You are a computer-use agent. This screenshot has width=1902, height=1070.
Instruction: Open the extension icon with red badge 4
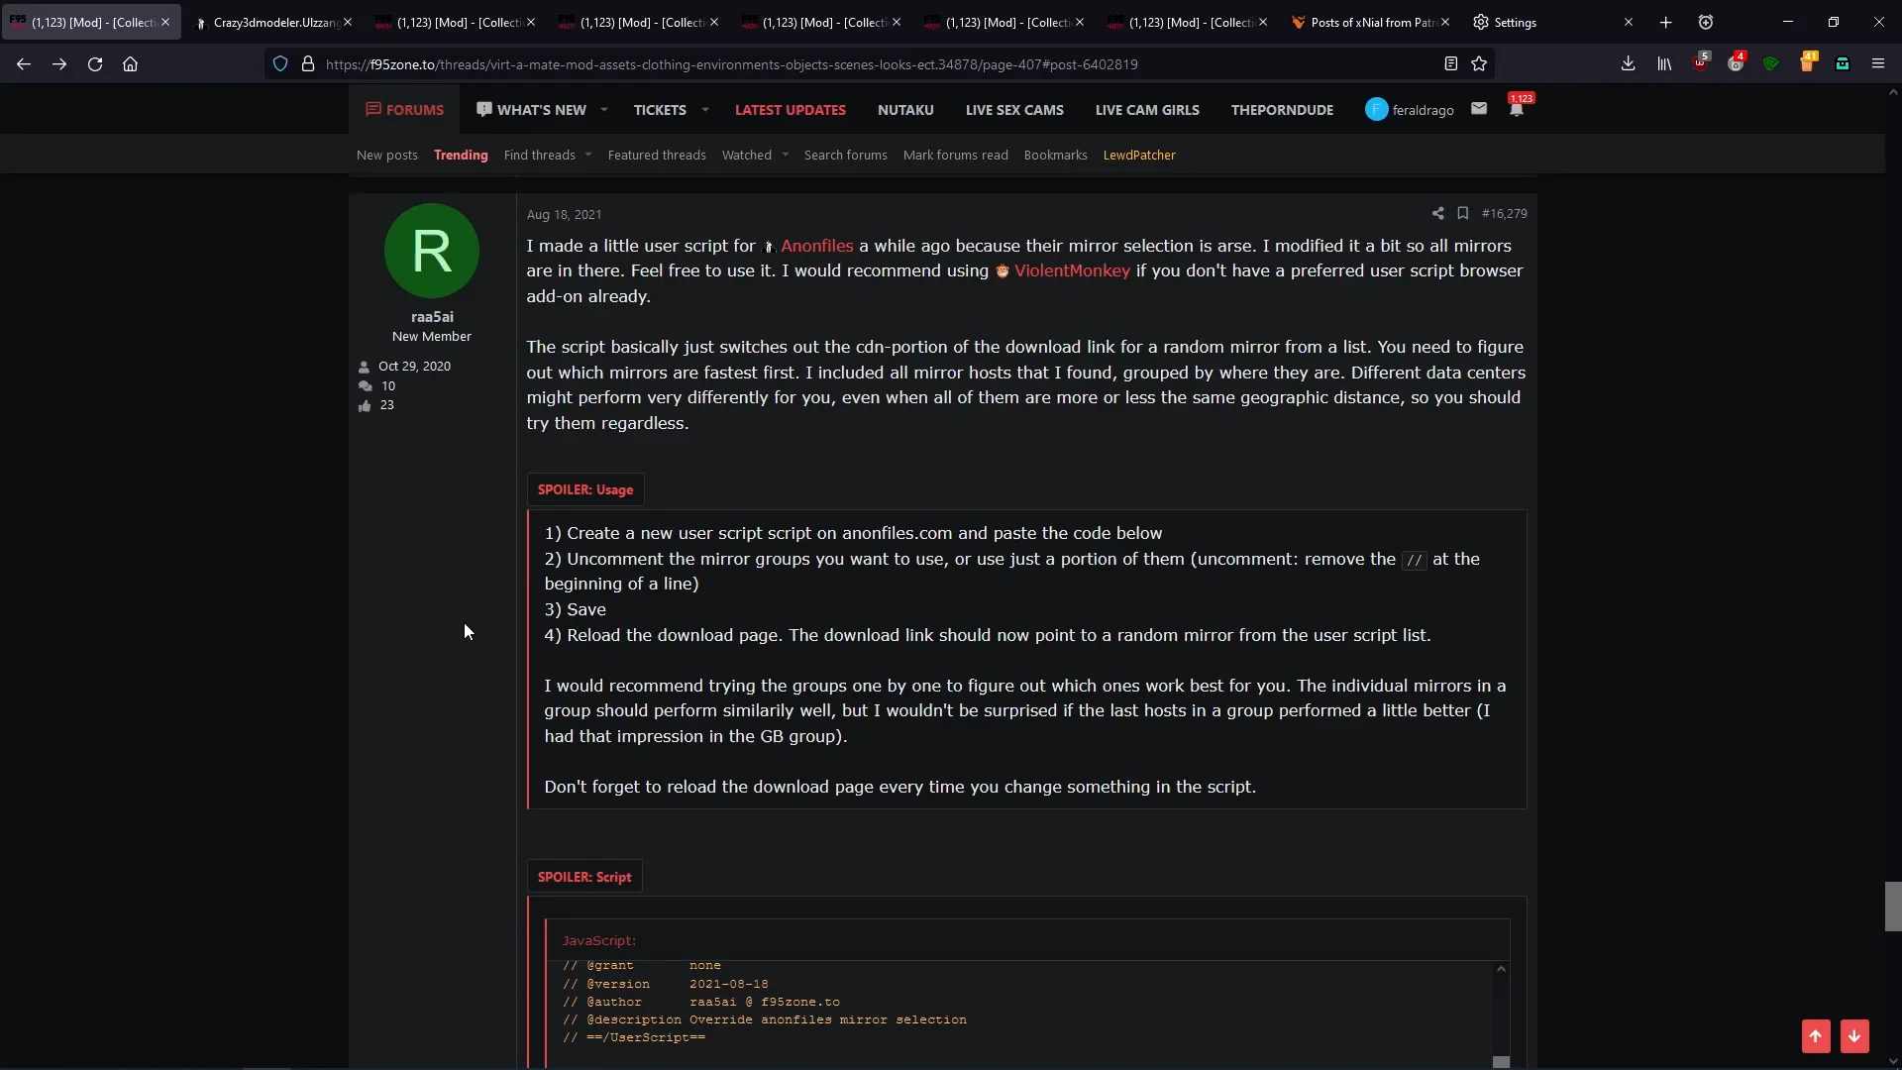1736,63
